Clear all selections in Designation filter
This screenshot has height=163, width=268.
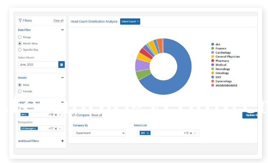pyautogui.click(x=56, y=128)
